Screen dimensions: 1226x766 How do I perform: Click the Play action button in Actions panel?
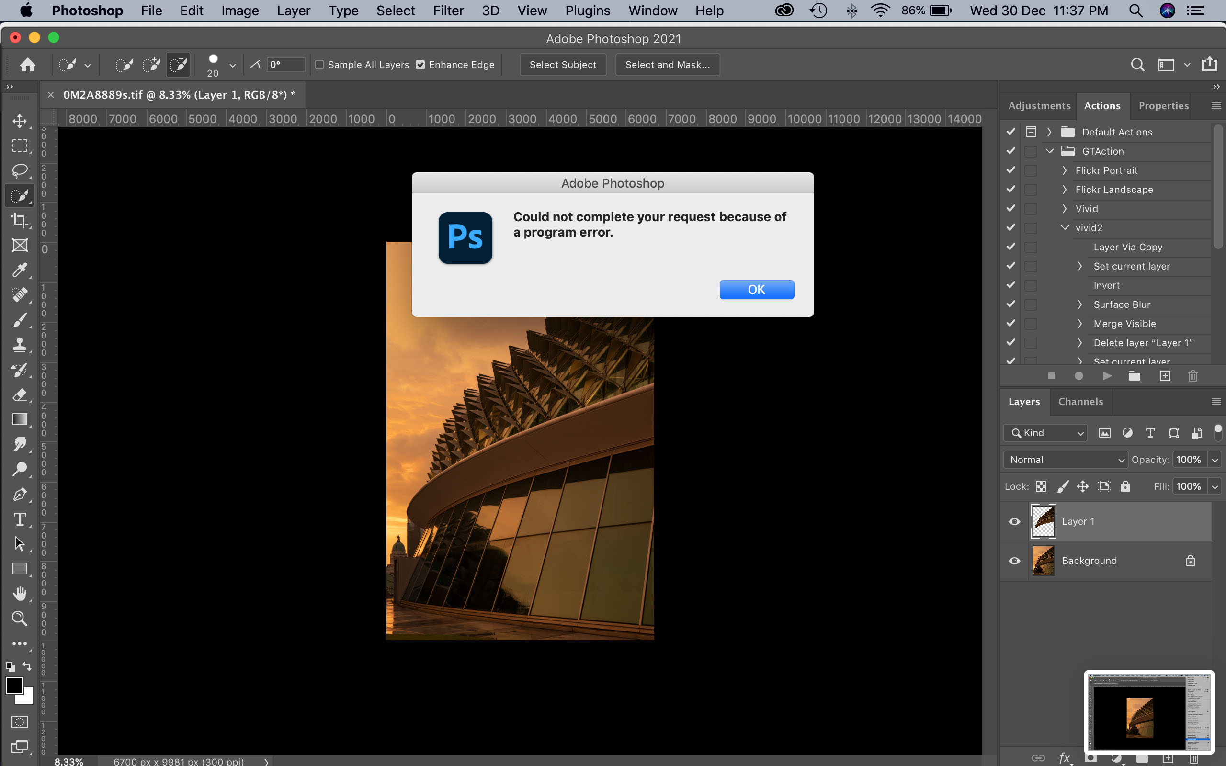tap(1107, 375)
